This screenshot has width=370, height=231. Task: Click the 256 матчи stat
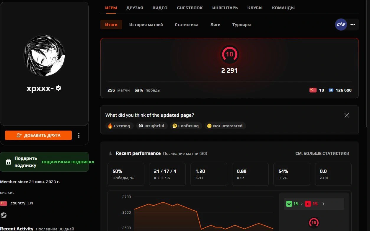pyautogui.click(x=118, y=90)
